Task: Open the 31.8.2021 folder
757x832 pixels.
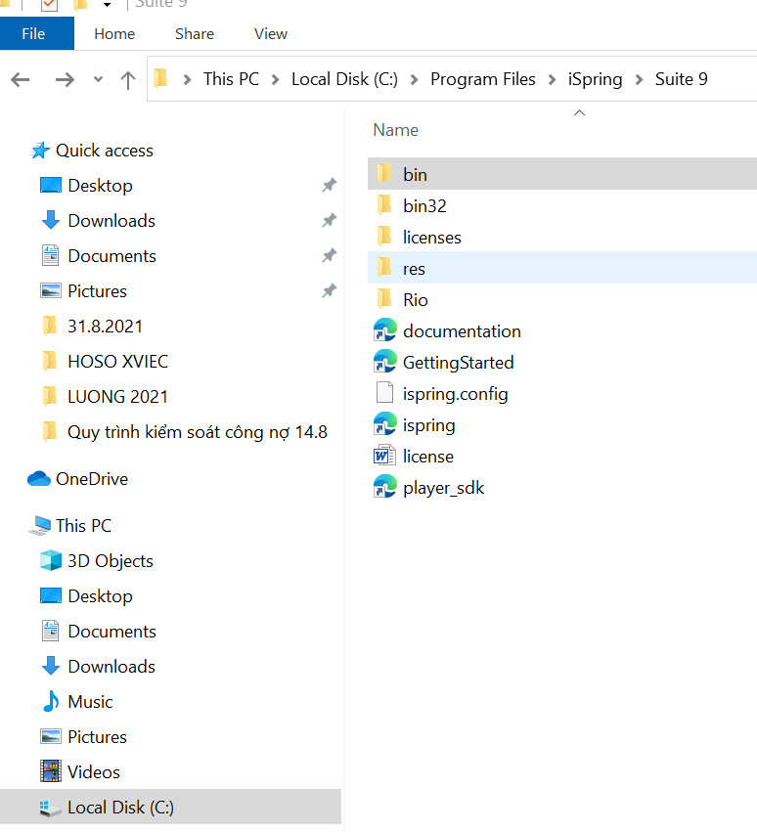Action: (x=105, y=326)
